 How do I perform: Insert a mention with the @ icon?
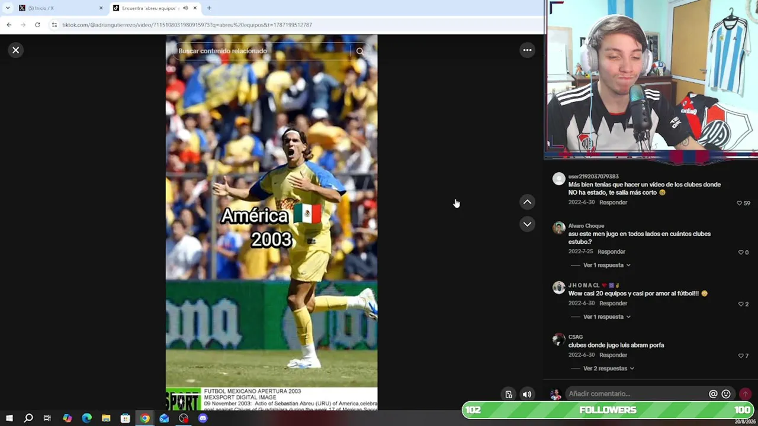point(713,394)
